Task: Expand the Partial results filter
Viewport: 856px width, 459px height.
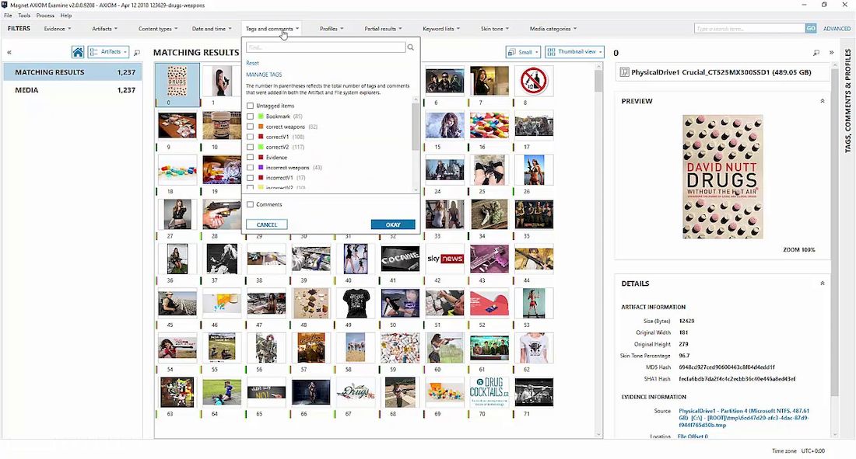Action: coord(383,29)
